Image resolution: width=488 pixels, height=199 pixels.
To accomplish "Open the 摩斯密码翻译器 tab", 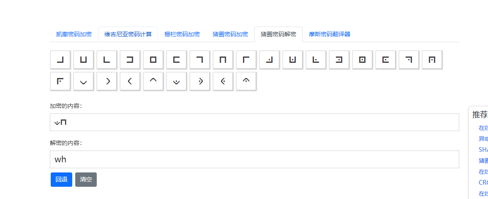I will [330, 34].
